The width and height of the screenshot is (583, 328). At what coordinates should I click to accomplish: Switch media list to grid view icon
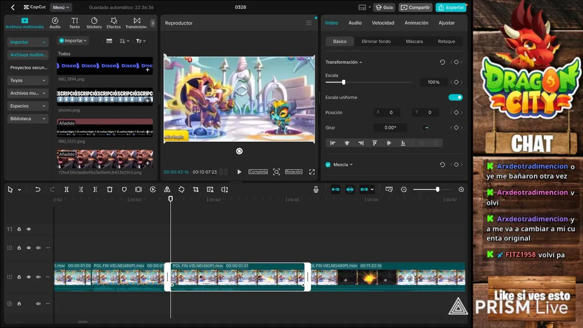click(109, 41)
